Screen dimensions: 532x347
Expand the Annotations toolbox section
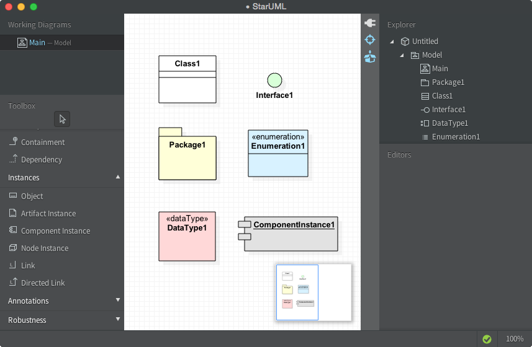click(x=118, y=301)
